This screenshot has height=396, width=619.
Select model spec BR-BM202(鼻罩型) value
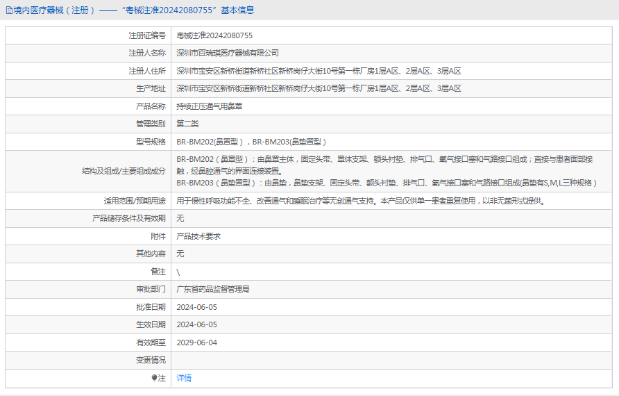coord(251,142)
